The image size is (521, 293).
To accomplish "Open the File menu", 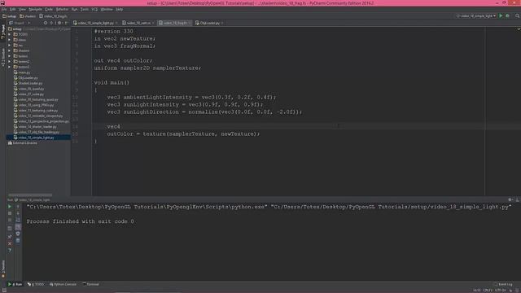I will pyautogui.click(x=4, y=9).
